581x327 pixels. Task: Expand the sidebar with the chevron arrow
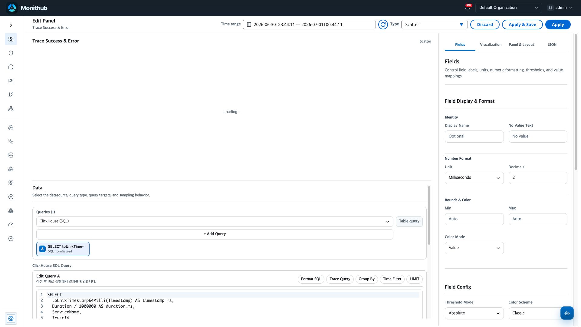click(x=11, y=25)
